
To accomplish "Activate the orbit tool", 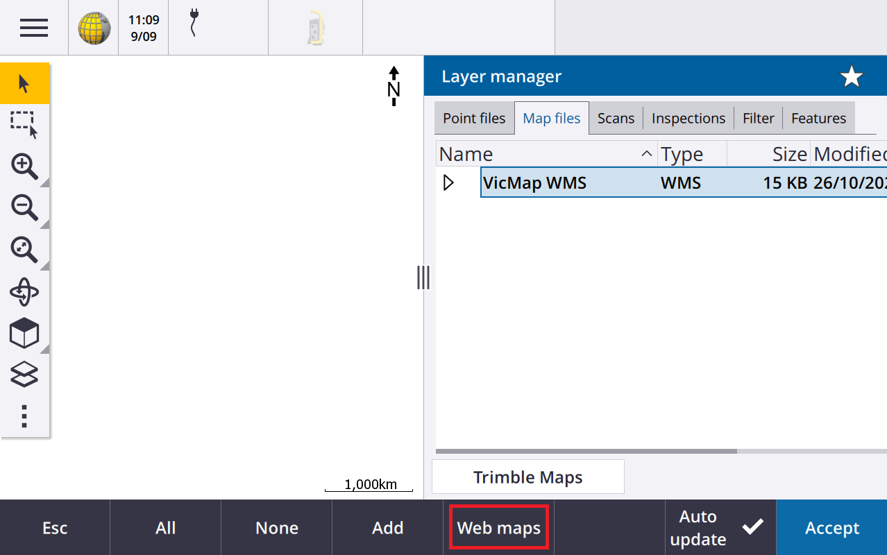I will [24, 292].
